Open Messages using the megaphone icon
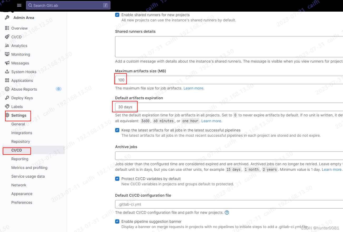 coord(7,63)
